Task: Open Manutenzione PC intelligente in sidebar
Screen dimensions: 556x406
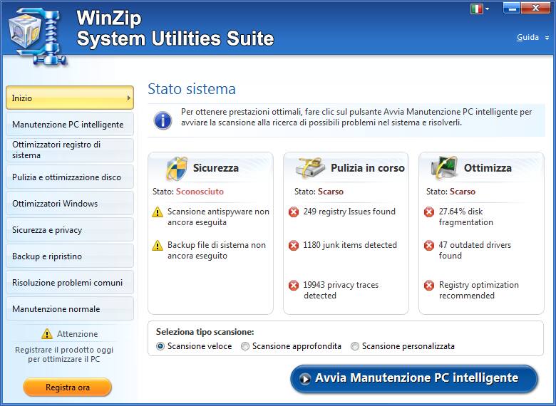Action: pyautogui.click(x=68, y=125)
